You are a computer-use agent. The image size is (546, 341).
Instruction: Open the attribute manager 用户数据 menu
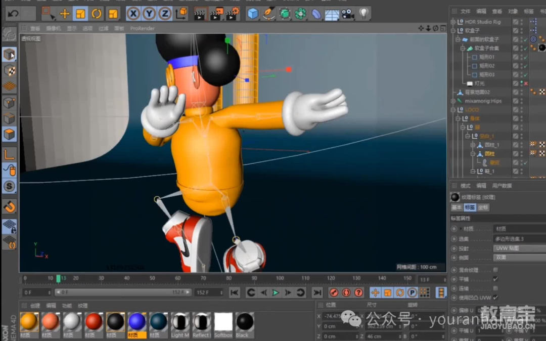(x=502, y=186)
